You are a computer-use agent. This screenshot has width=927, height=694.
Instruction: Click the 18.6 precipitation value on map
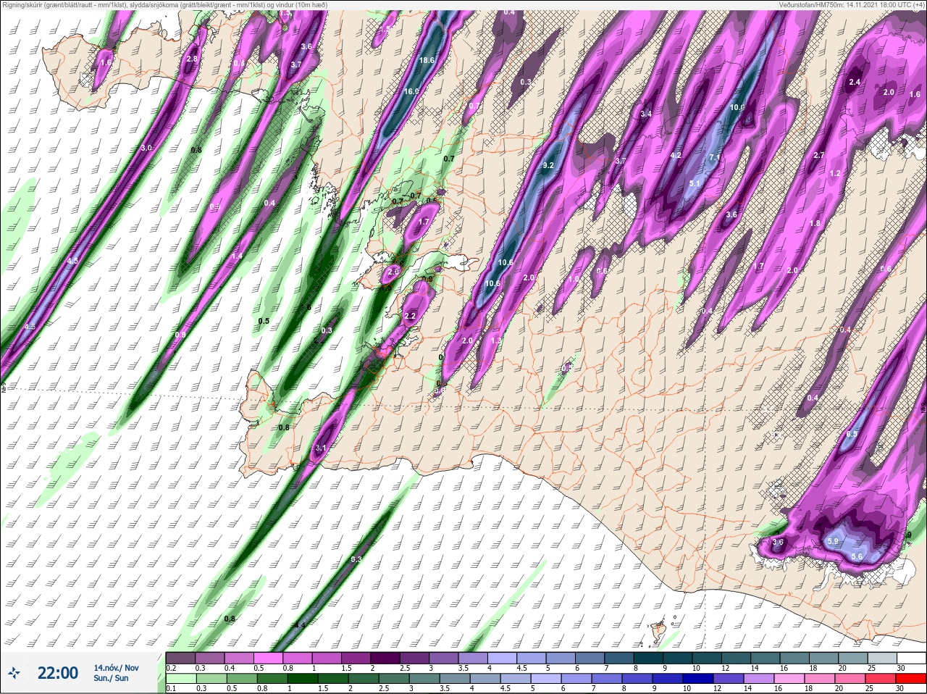pos(427,60)
